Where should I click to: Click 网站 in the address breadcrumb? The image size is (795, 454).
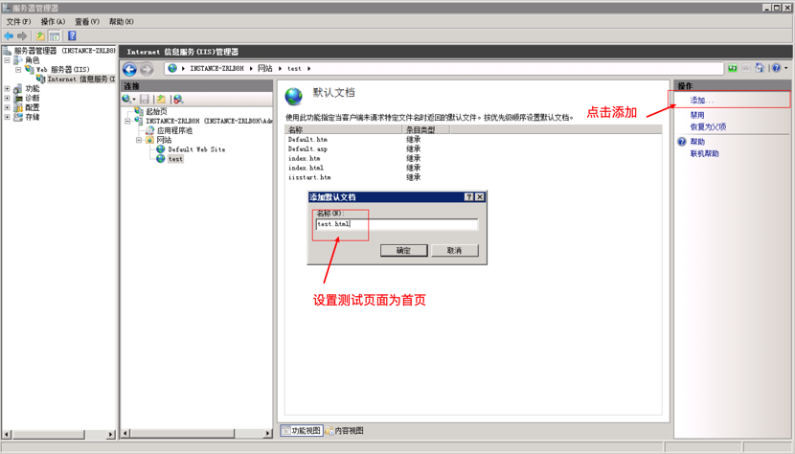(264, 68)
